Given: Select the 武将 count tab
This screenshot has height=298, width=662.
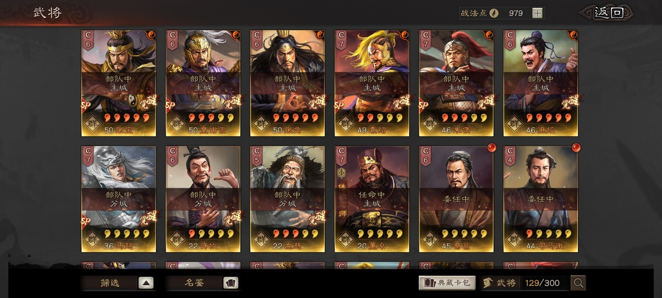Looking at the screenshot, I should [525, 283].
